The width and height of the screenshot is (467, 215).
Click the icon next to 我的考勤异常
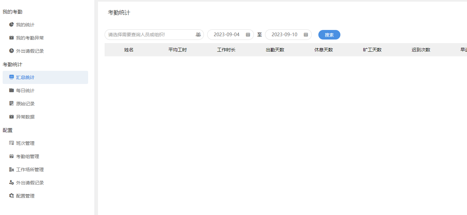tap(12, 38)
